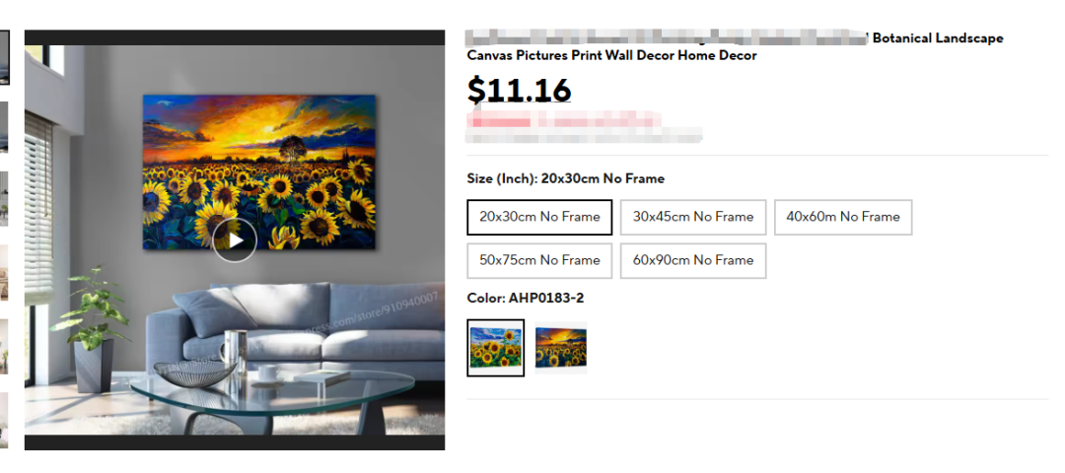
Task: Click the Size (Inch) label
Action: (501, 179)
